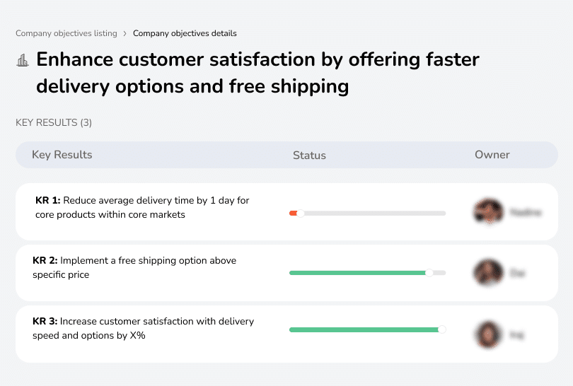Click the Key Results column header
Image resolution: width=573 pixels, height=386 pixels.
point(62,155)
